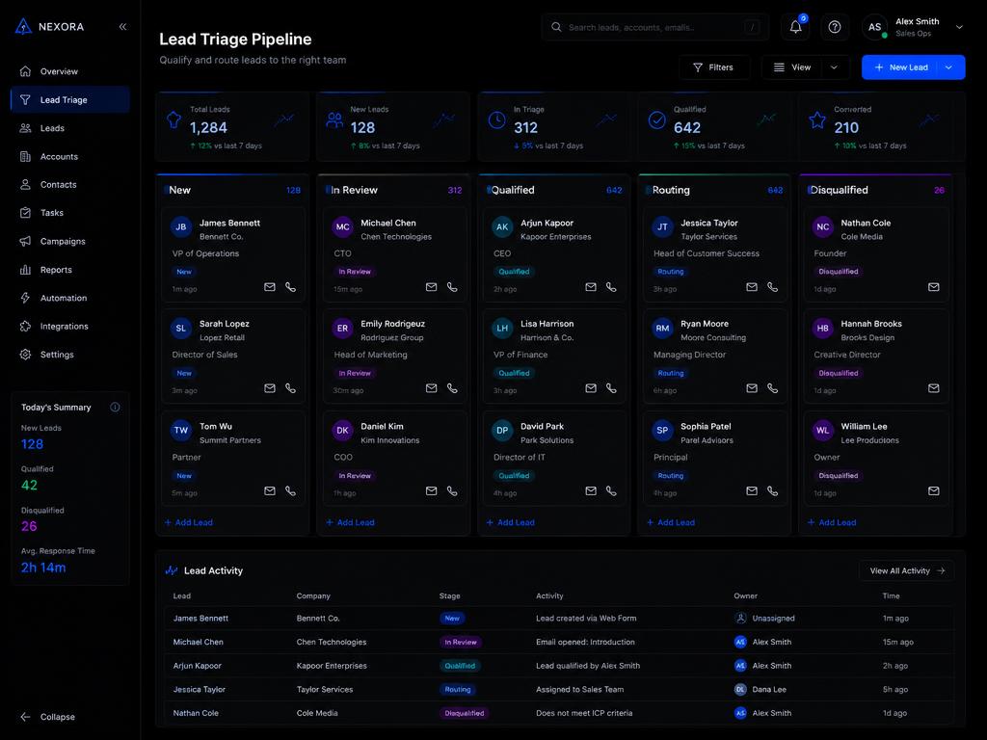Click Kapoor Enterprises in activity table
The width and height of the screenshot is (987, 740).
click(x=332, y=666)
